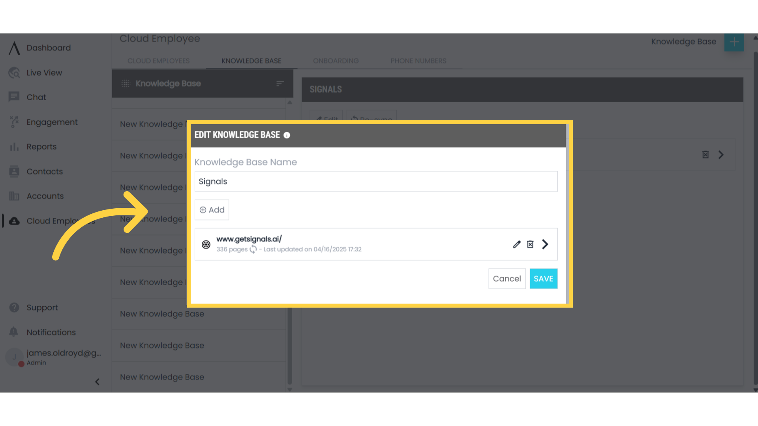
Task: Open the Knowledge Base list sort icon
Action: pos(280,84)
